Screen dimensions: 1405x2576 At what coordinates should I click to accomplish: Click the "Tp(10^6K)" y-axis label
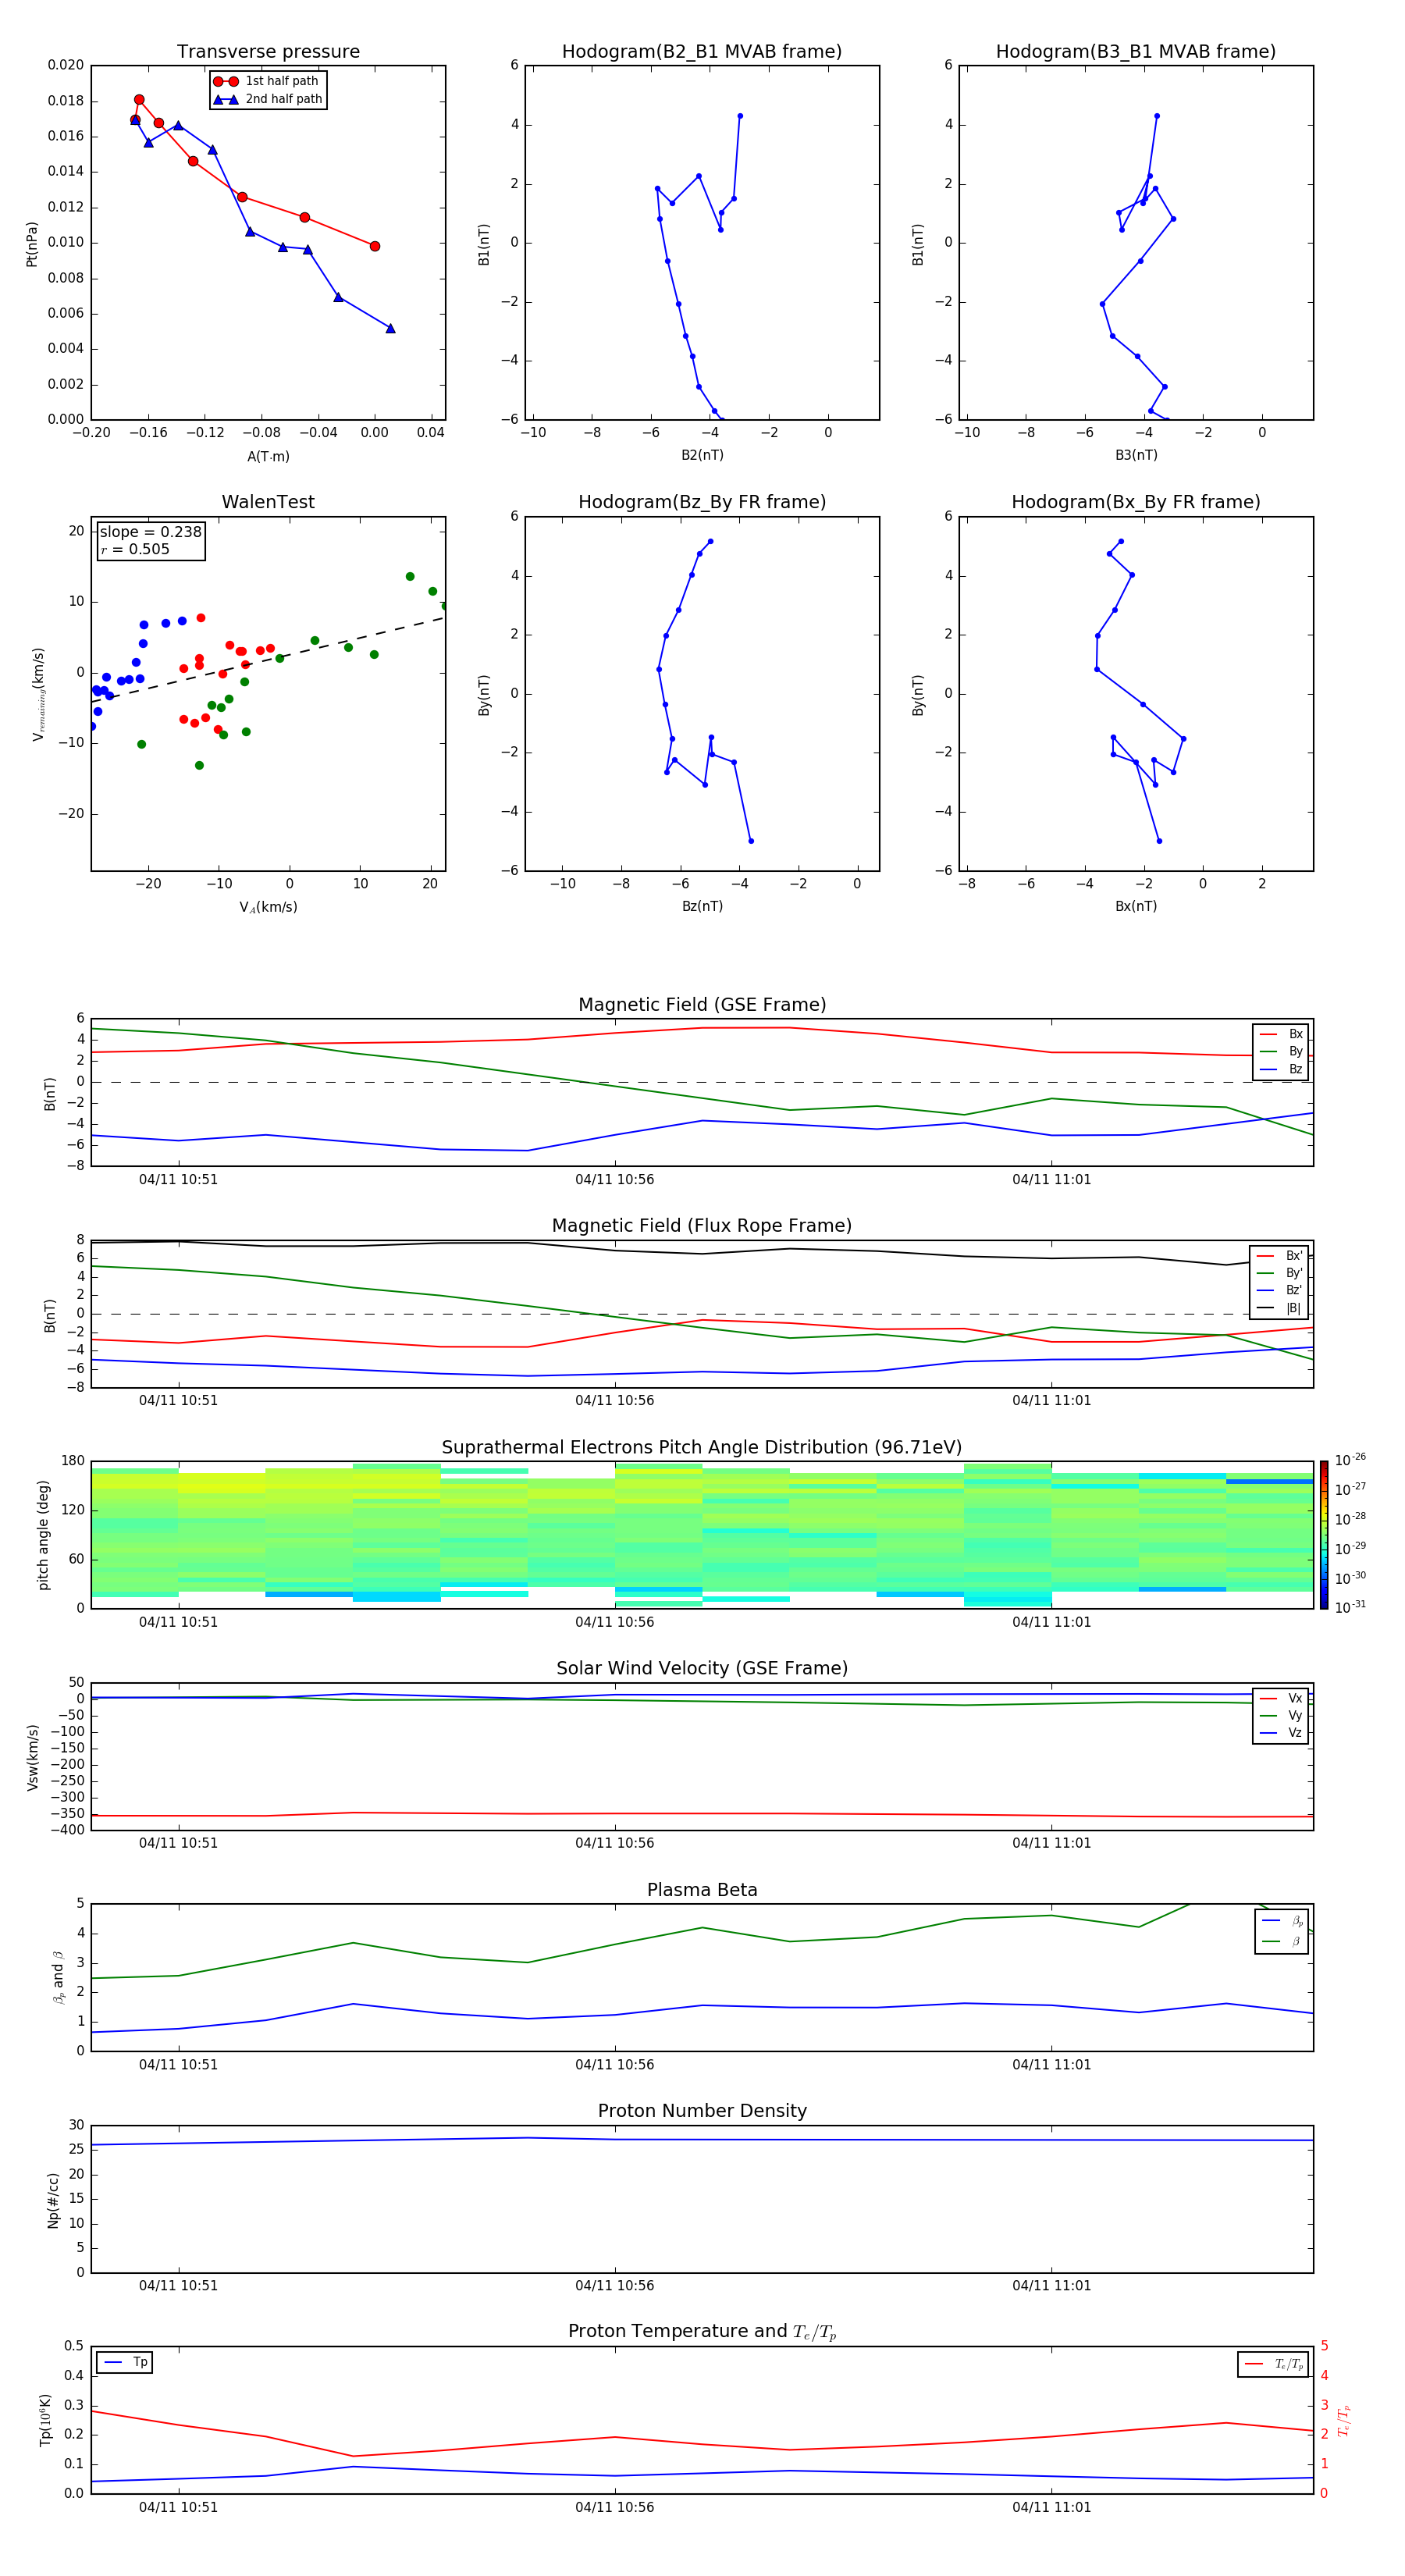[45, 2420]
